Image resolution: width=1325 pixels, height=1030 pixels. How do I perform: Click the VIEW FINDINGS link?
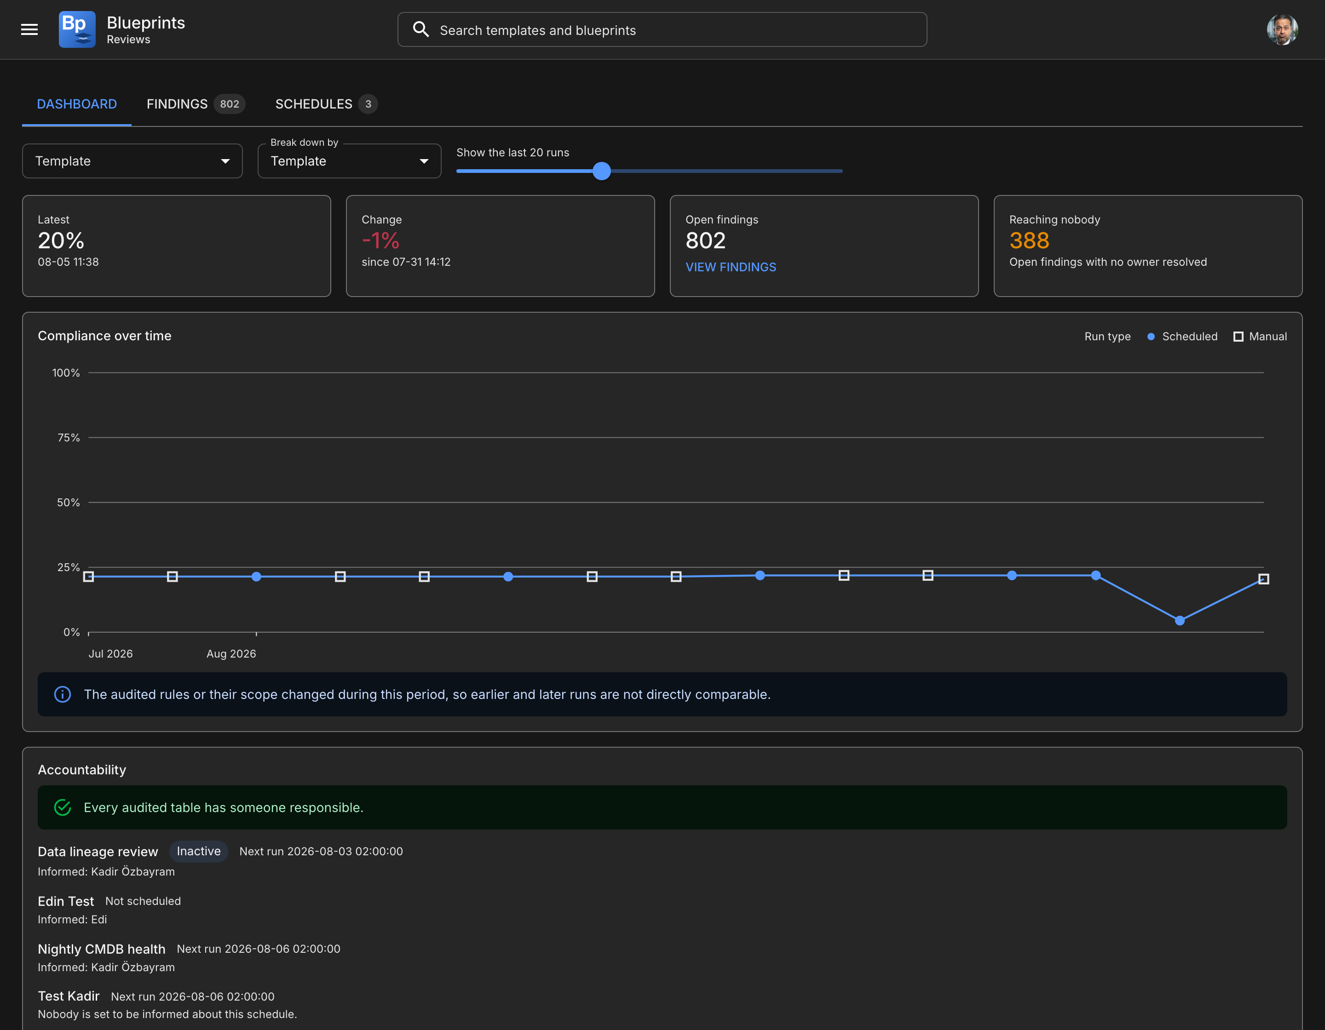[731, 267]
